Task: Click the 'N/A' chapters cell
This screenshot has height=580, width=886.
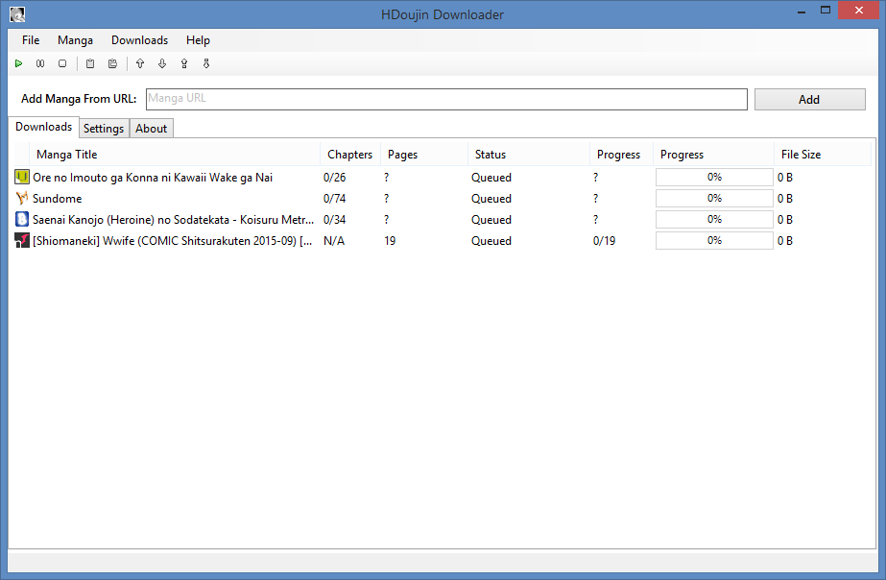Action: [334, 241]
